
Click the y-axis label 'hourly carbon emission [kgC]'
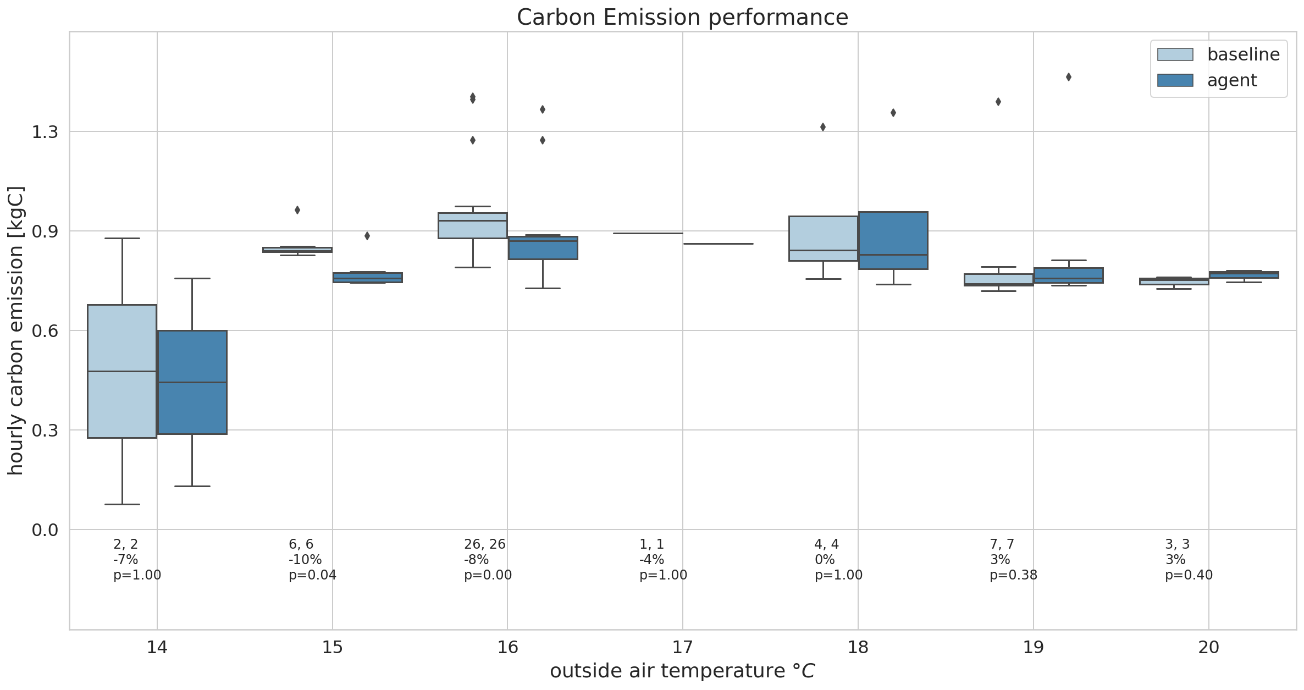[x=15, y=330]
